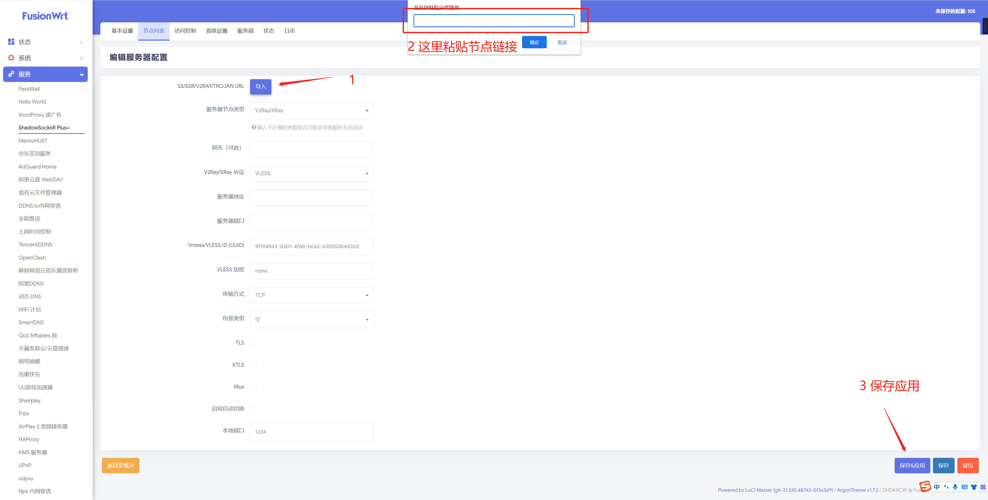Screen dimensions: 988x500
Task: Click the 未保存的配置: 105 indicator
Action: click(955, 12)
